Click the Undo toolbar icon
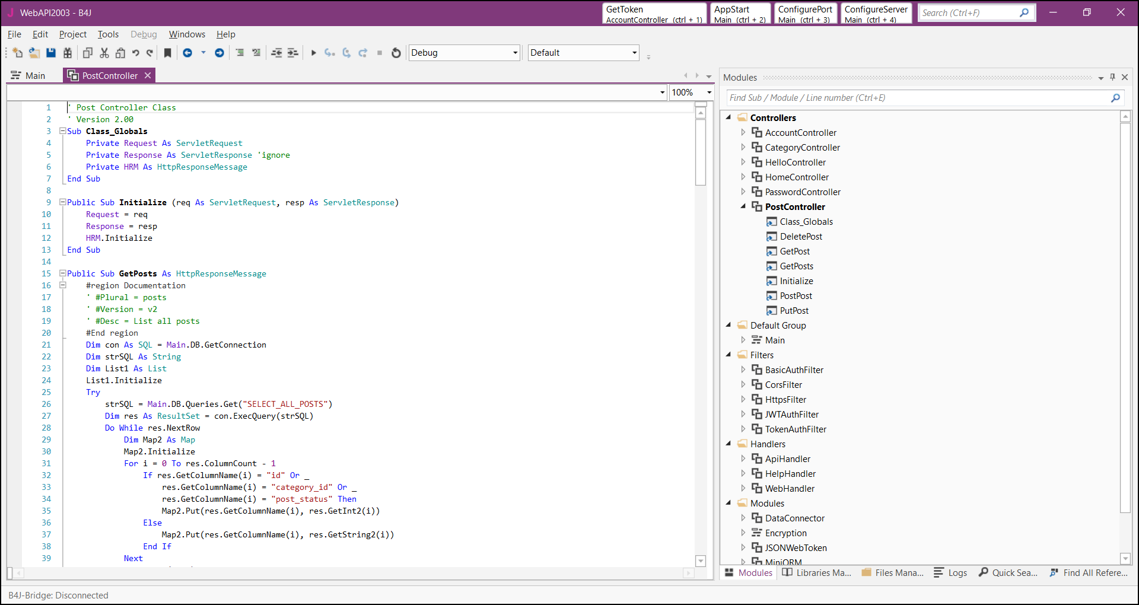This screenshot has width=1139, height=605. click(x=136, y=53)
